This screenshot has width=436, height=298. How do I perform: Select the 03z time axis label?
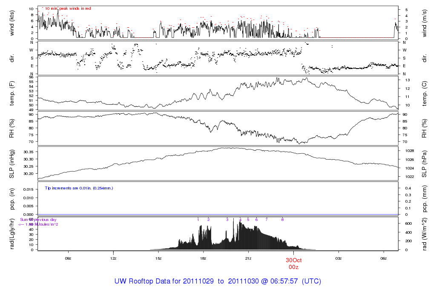[x=339, y=258]
